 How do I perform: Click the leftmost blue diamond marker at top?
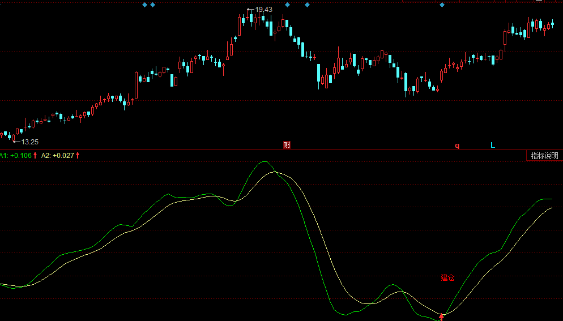pyautogui.click(x=144, y=5)
